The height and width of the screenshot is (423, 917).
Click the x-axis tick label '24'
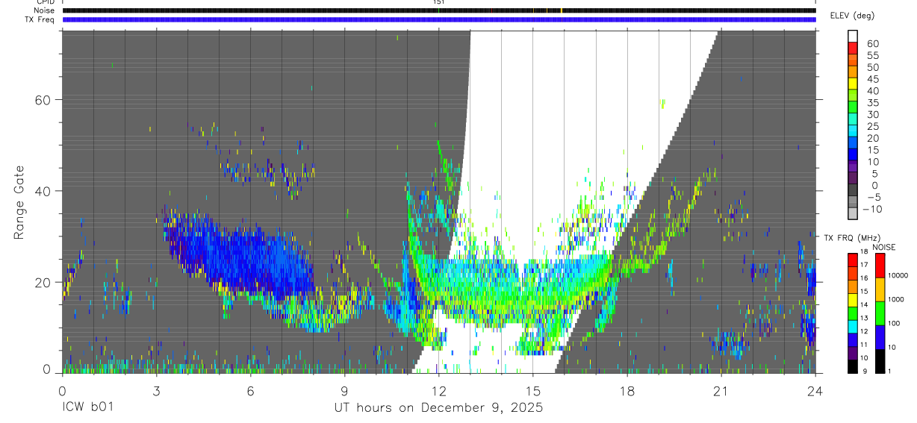tap(815, 392)
